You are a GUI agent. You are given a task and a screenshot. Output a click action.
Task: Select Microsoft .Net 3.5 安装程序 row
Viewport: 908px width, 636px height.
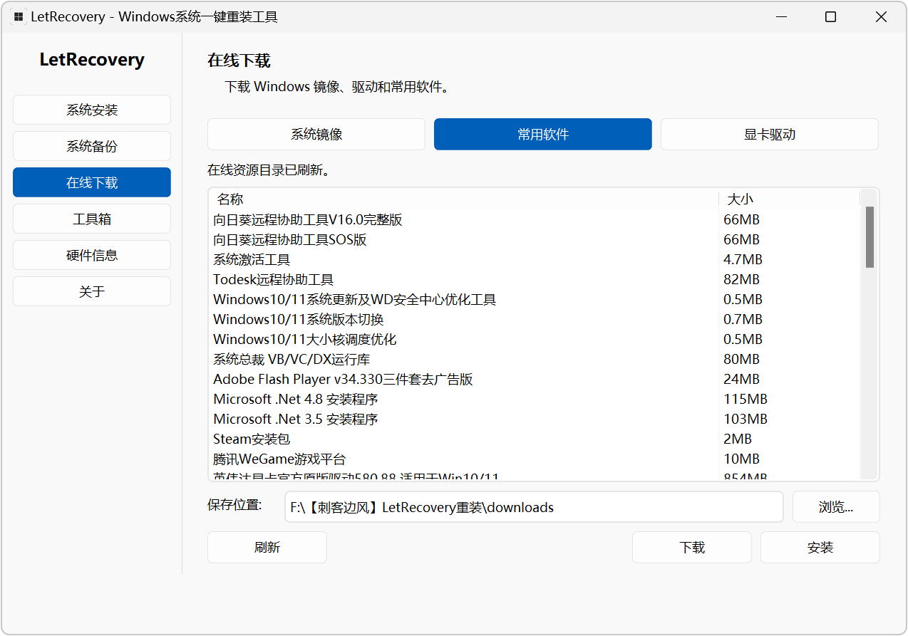coord(535,419)
